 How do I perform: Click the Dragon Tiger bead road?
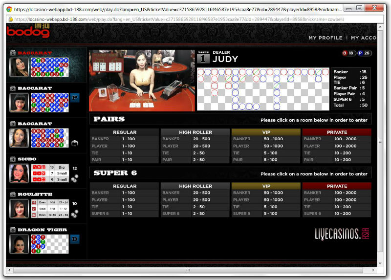(x=50, y=244)
